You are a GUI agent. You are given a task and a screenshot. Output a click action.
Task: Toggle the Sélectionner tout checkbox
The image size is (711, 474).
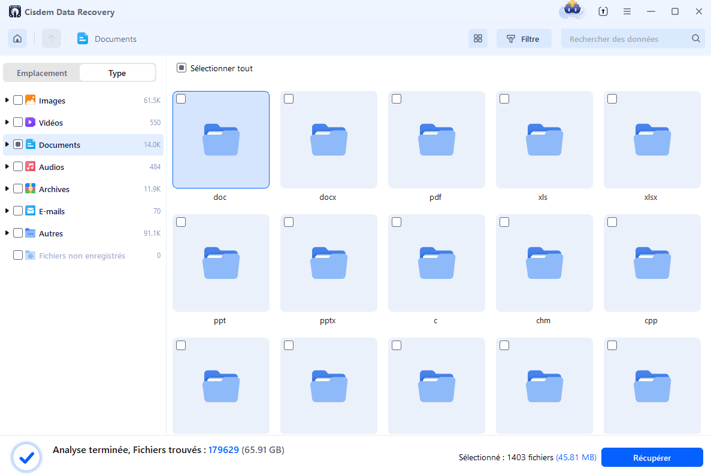[181, 68]
